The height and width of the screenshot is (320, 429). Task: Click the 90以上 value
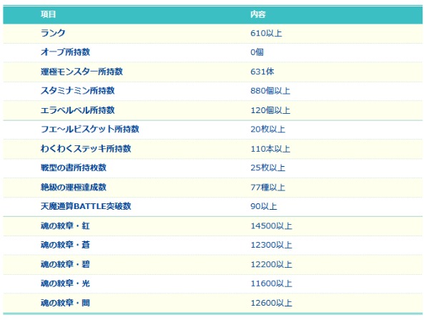pyautogui.click(x=264, y=206)
